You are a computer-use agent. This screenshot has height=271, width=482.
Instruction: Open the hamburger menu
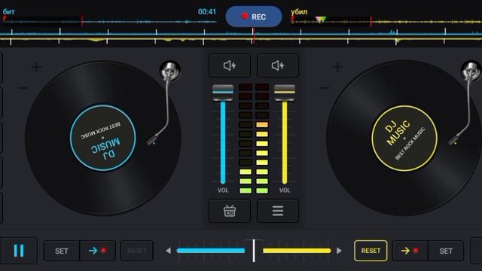pos(278,211)
